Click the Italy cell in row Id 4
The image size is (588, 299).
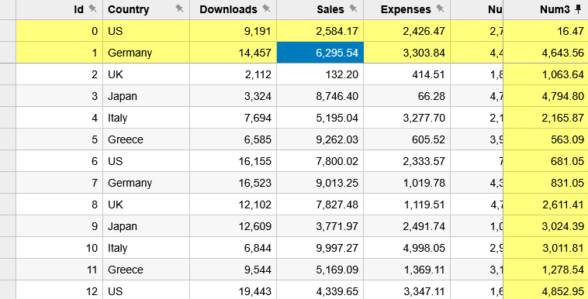[x=147, y=118]
